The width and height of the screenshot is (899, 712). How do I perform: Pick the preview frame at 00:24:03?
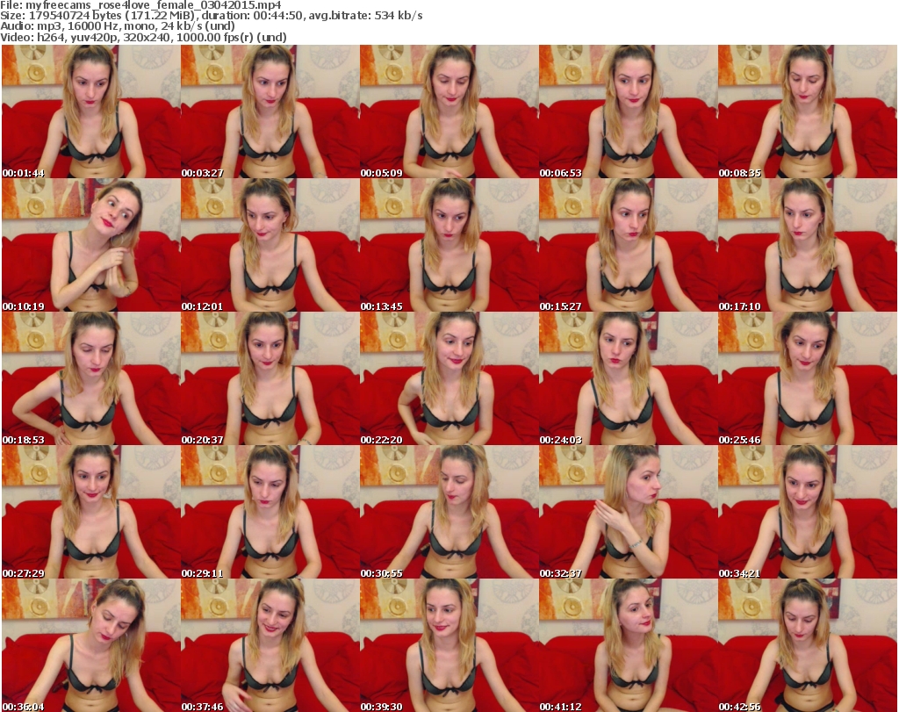(x=629, y=379)
